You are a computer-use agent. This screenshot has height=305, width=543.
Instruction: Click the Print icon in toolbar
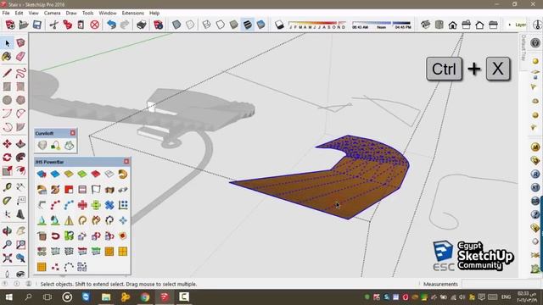(x=142, y=25)
